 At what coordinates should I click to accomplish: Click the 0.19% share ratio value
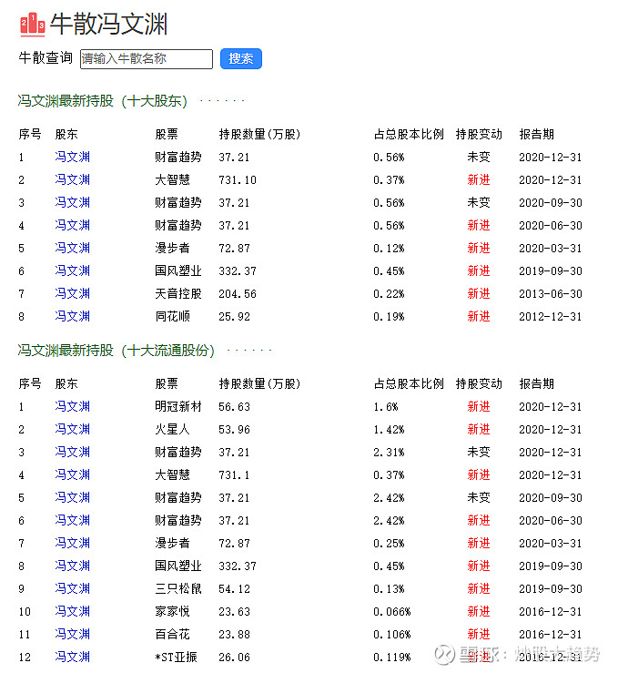point(389,317)
